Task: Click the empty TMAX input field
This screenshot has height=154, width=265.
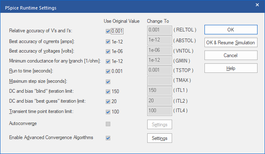Action: tap(160, 81)
